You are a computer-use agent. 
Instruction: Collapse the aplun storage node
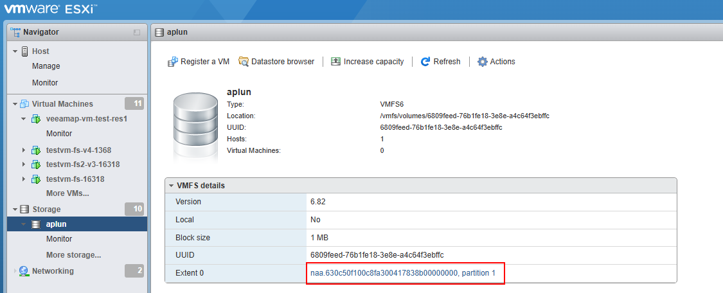click(x=24, y=224)
